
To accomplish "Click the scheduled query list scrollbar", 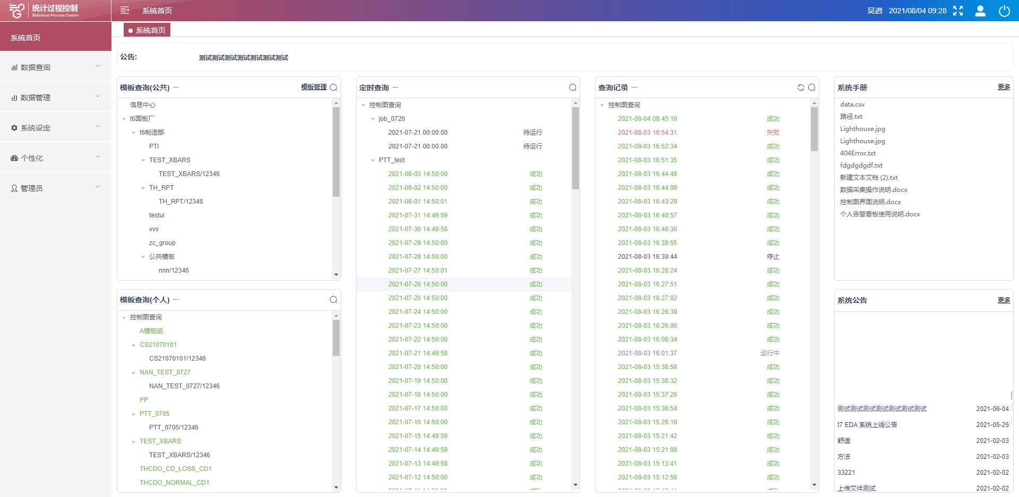I will (x=575, y=149).
